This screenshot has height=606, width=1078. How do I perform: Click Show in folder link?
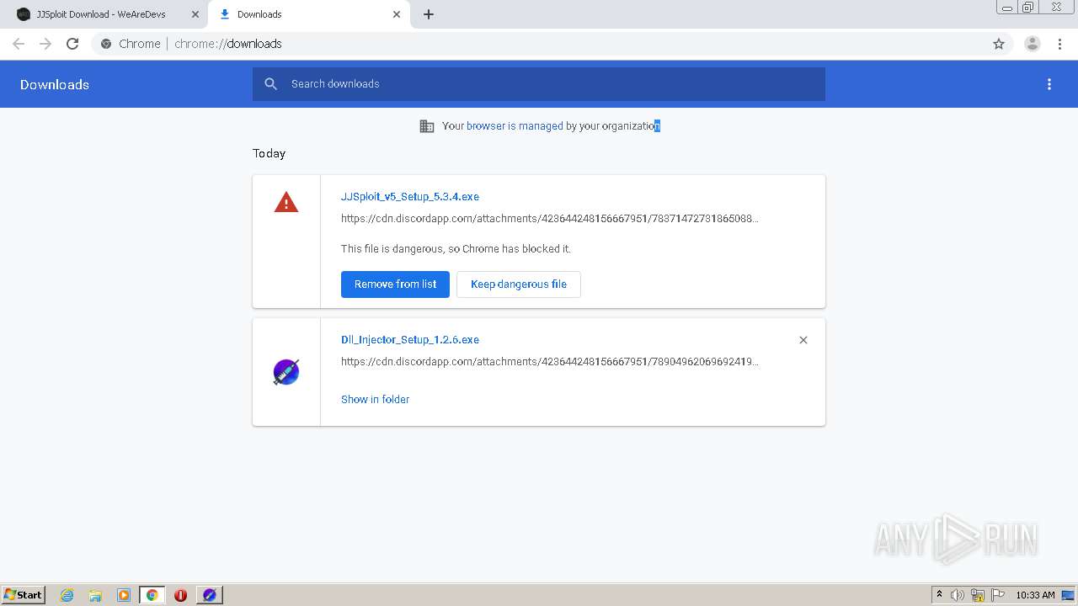pyautogui.click(x=375, y=400)
